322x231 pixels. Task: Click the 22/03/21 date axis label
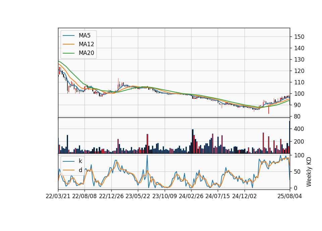tap(58, 196)
